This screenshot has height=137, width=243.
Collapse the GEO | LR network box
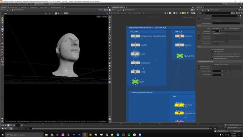tap(174, 32)
